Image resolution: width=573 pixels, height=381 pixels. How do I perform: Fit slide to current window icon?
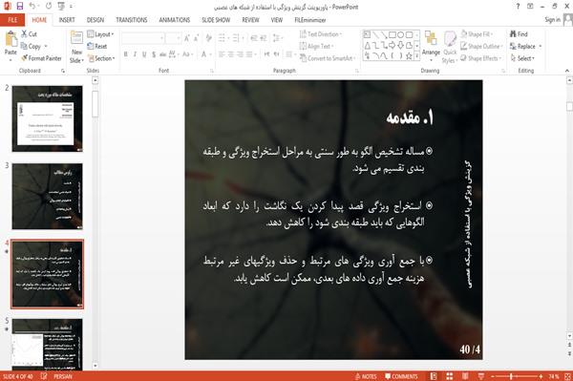pos(567,376)
